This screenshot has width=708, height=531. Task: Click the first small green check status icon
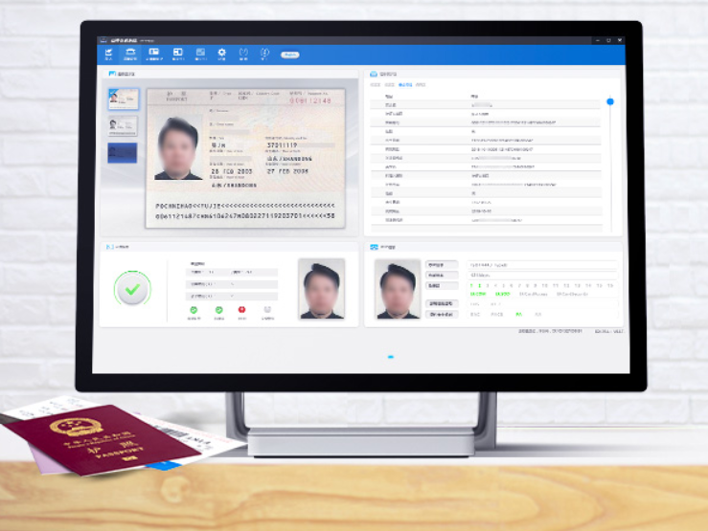[x=194, y=310]
